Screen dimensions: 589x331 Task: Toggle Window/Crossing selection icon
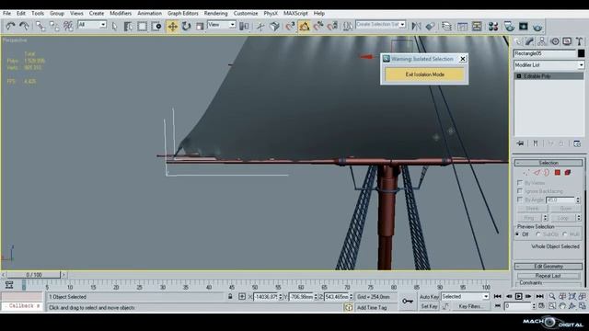tap(156, 26)
